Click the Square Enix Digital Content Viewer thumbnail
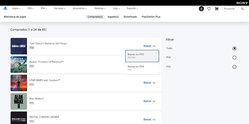 pos(19,118)
